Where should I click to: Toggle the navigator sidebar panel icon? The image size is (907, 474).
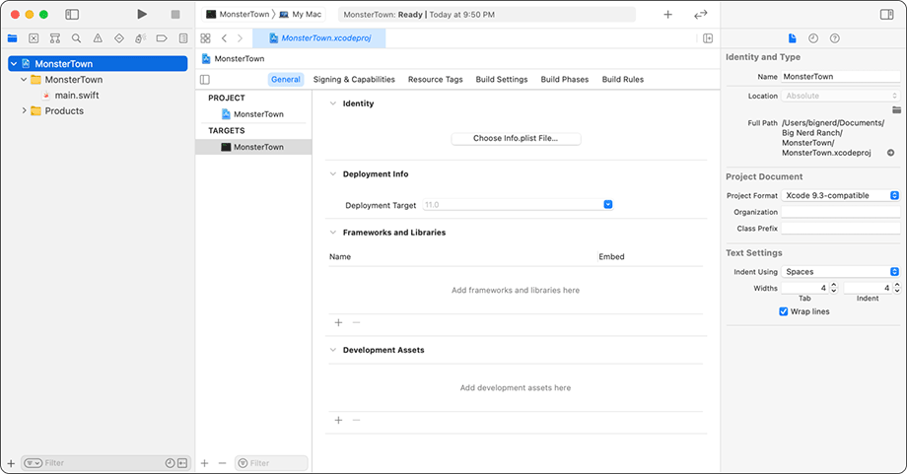[x=72, y=15]
